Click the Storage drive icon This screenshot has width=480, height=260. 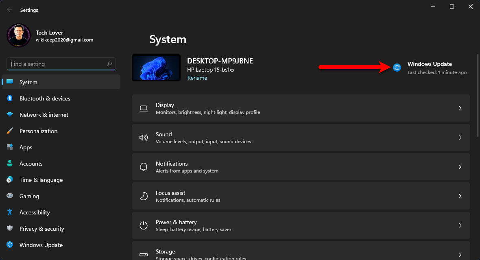click(144, 254)
